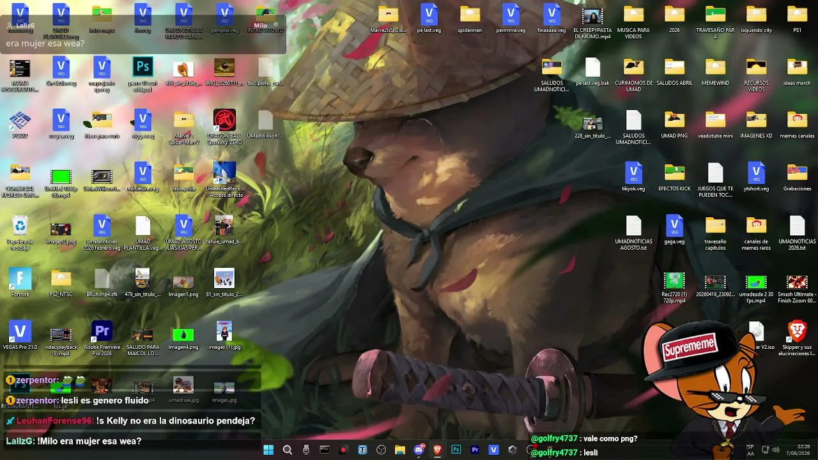
Task: Select the tikyok.veg project file
Action: 633,177
